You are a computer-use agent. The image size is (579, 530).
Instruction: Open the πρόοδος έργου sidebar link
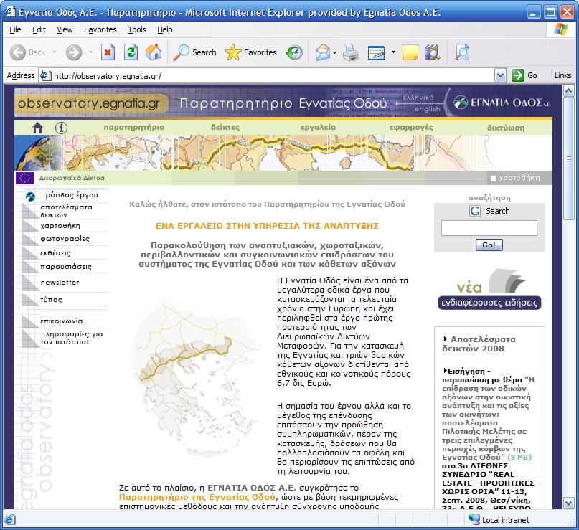pyautogui.click(x=69, y=195)
